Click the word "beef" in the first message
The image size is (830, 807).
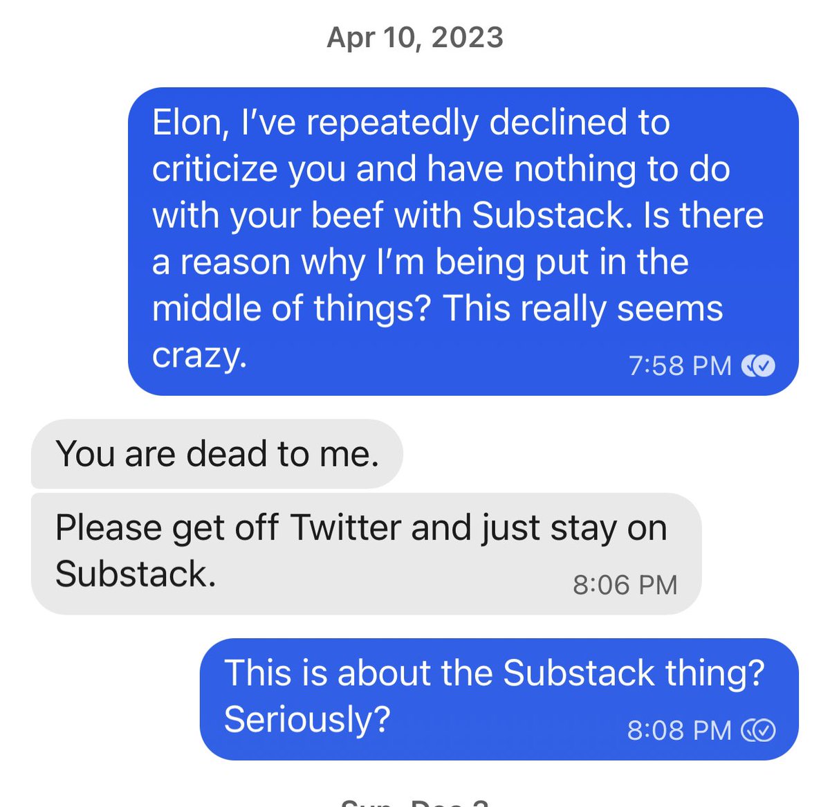347,215
